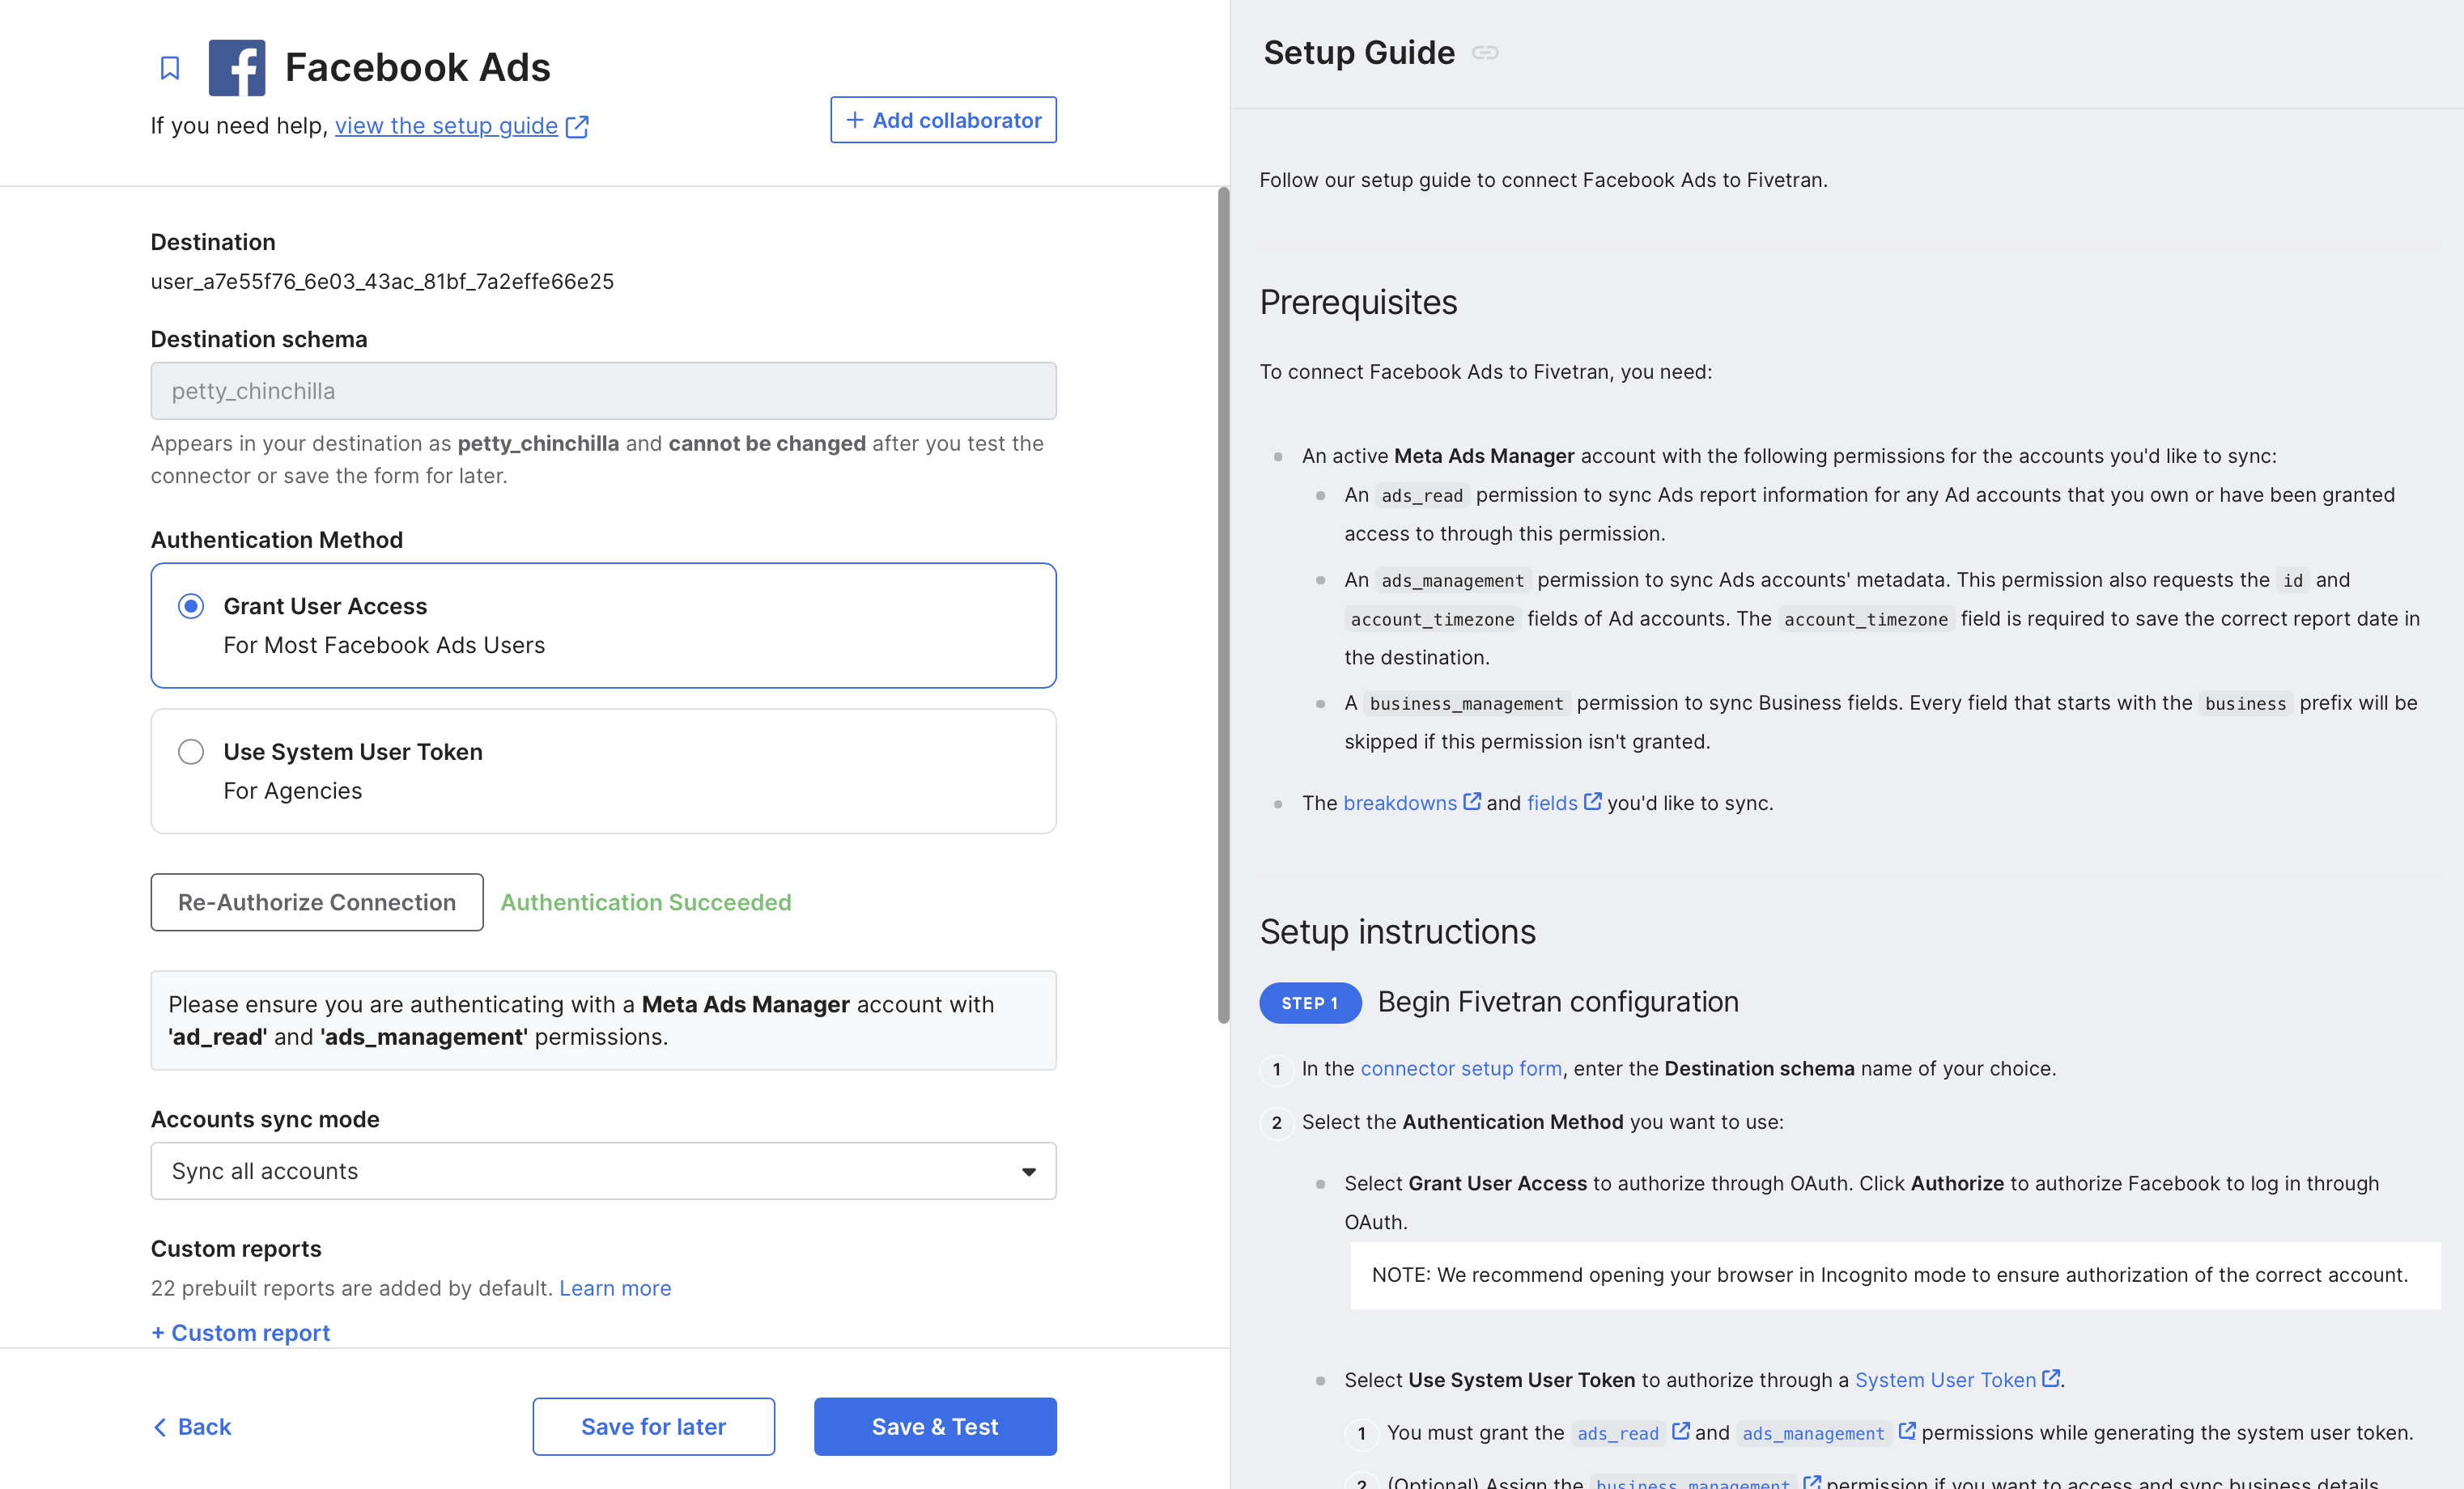Go Back to the previous step
Image resolution: width=2464 pixels, height=1489 pixels.
pos(192,1427)
